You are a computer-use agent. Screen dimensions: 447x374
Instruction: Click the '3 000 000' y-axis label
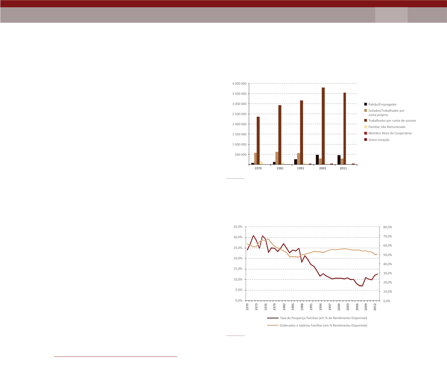pyautogui.click(x=239, y=104)
